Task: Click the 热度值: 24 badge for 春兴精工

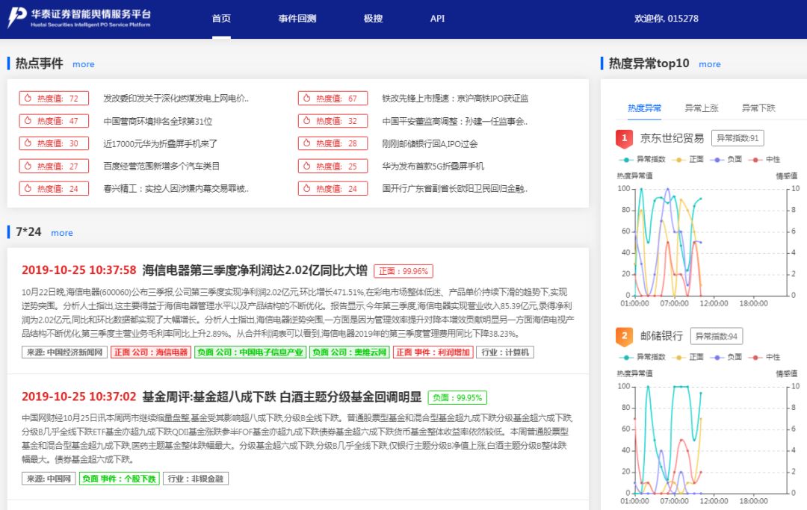Action: [54, 189]
